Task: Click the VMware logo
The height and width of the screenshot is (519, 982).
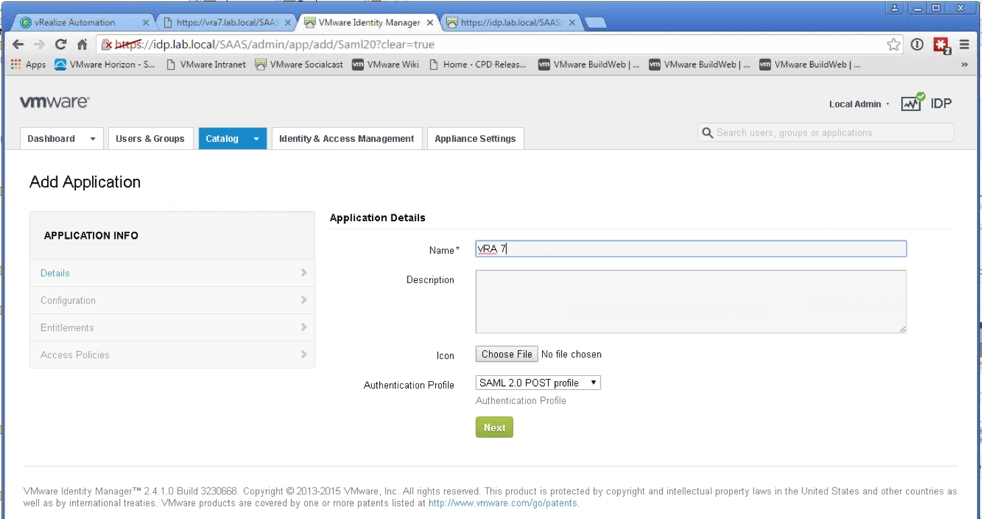Action: click(54, 102)
